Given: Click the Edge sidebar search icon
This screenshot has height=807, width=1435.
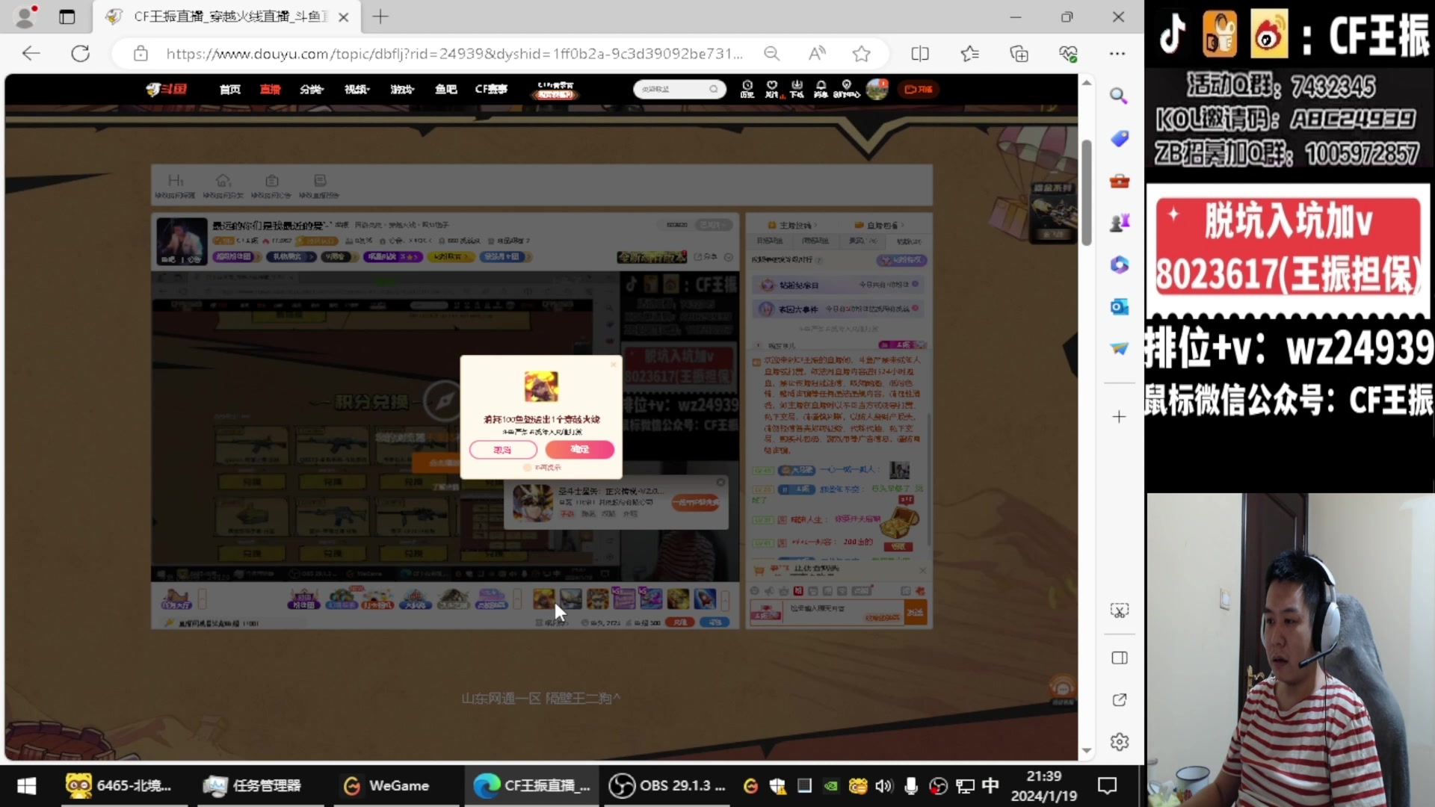Looking at the screenshot, I should [x=1119, y=96].
